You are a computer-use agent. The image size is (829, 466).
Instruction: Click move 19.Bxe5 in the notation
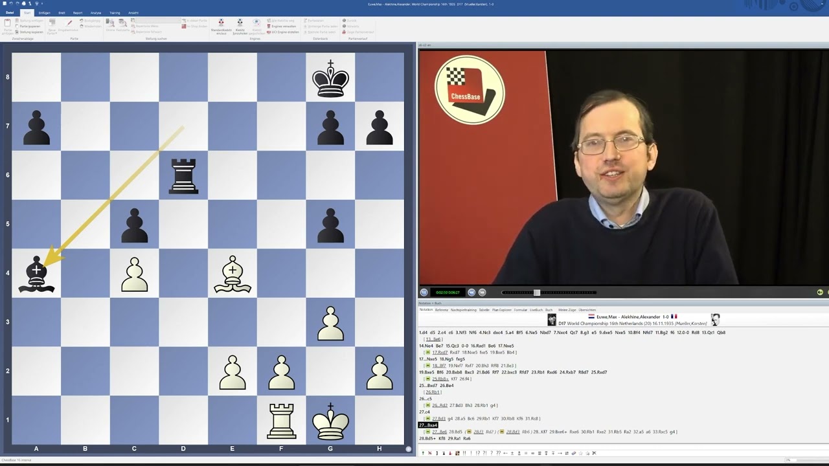click(428, 372)
